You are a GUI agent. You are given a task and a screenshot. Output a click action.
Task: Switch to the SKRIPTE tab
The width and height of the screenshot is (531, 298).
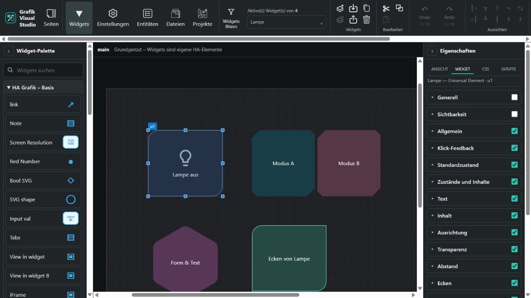click(509, 69)
